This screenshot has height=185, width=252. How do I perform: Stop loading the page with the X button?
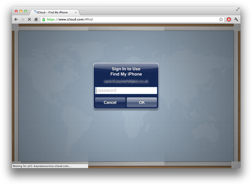pyautogui.click(x=29, y=20)
